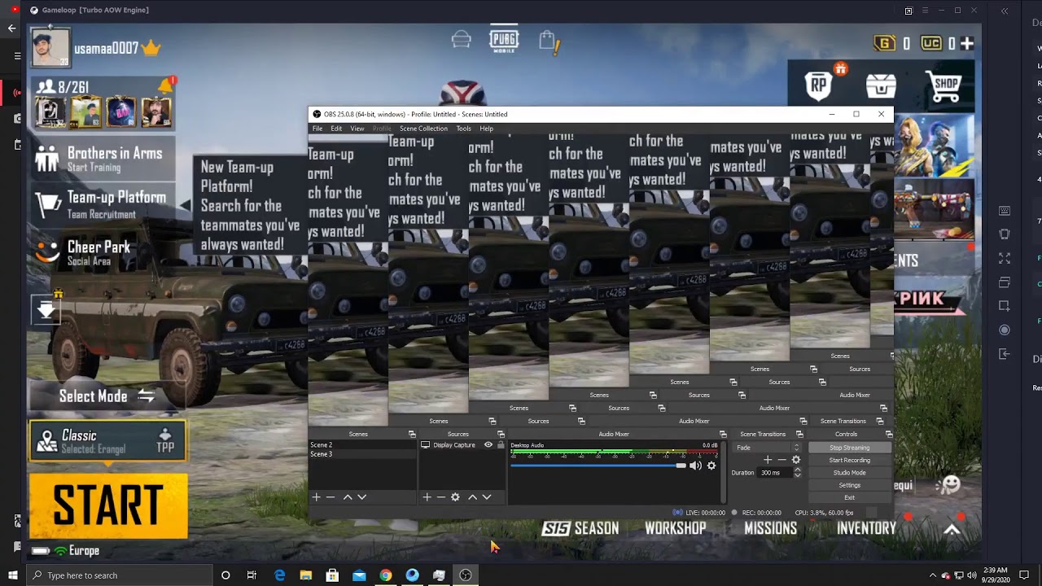Open OBS View menu
Screen dimensions: 1042x586
[x=357, y=129]
